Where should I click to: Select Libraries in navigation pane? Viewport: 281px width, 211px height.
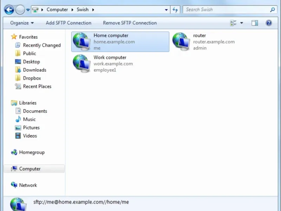(28, 103)
